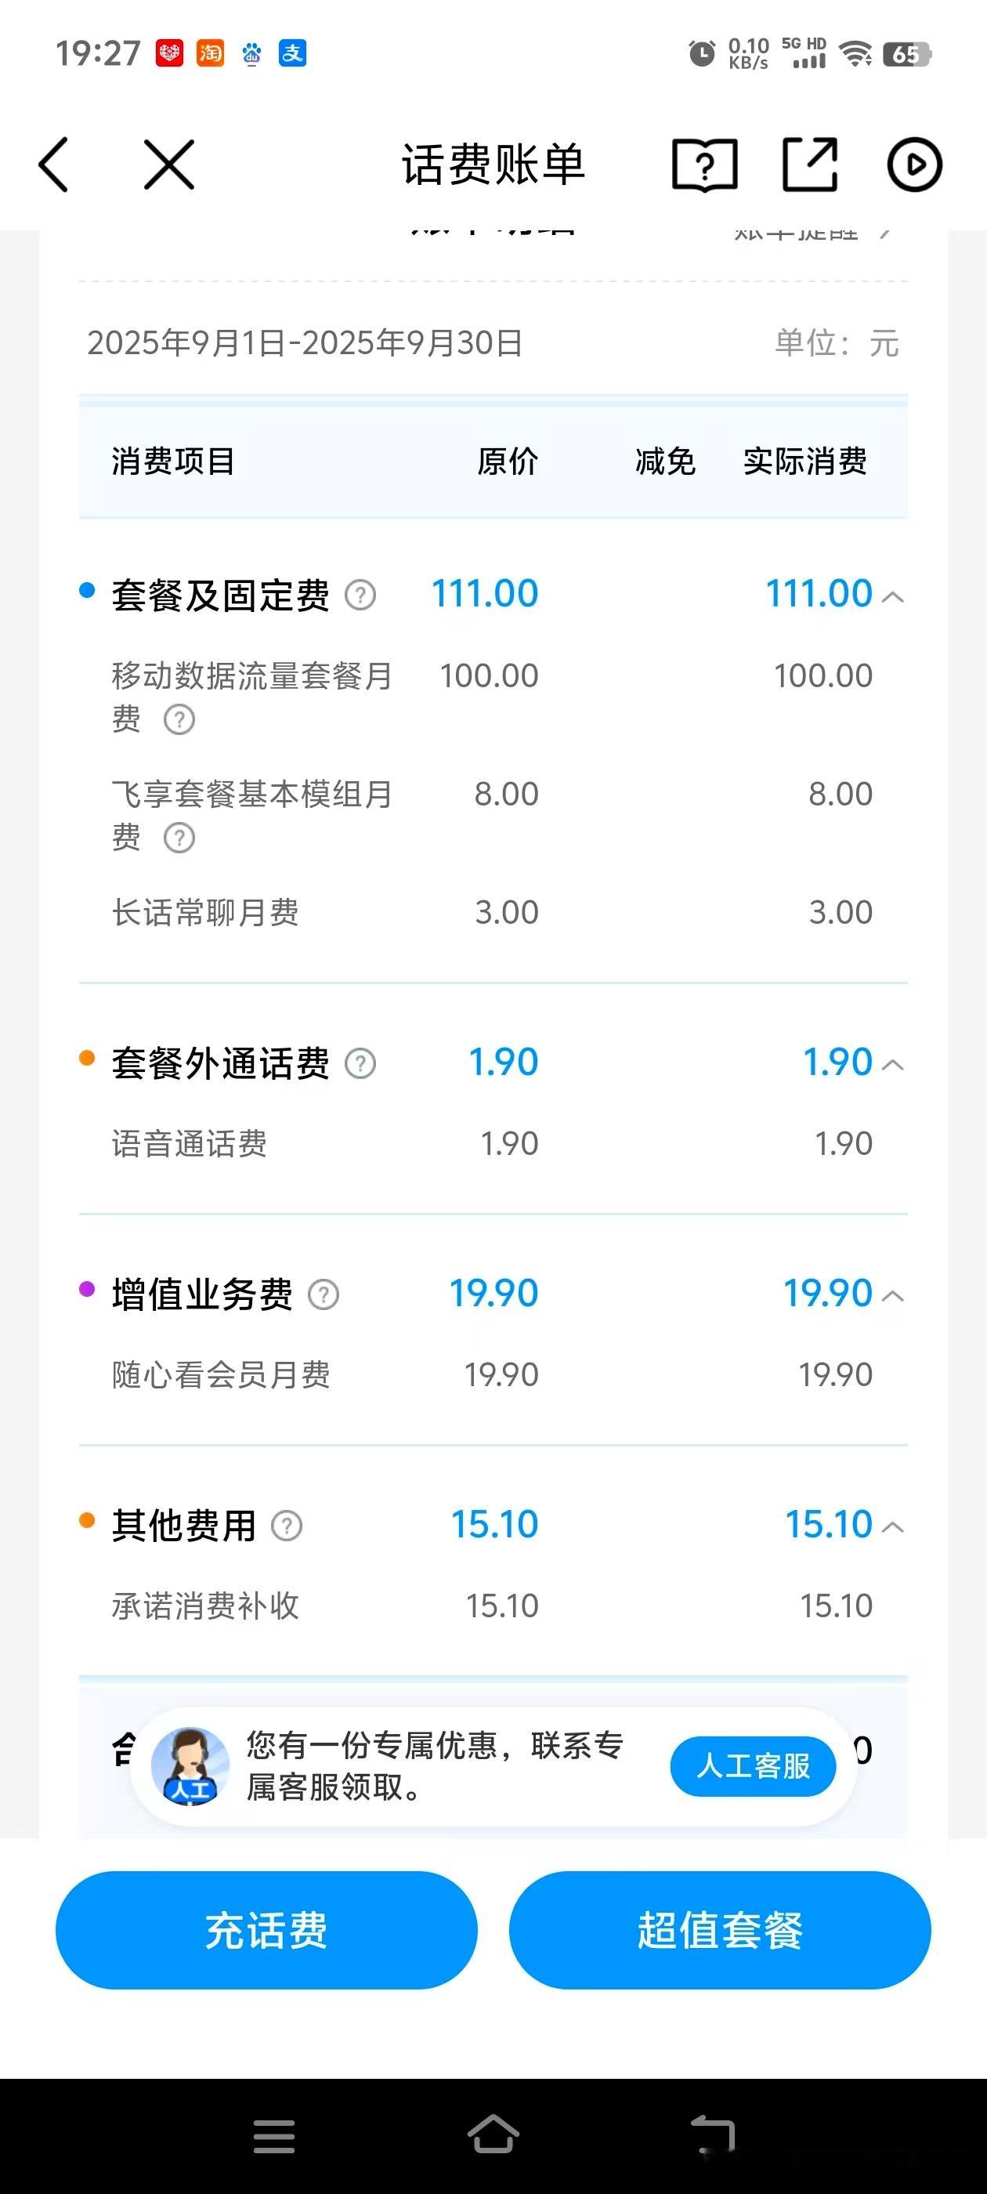Collapse the 套餐及固定费 section
This screenshot has height=2194, width=987.
(x=892, y=597)
